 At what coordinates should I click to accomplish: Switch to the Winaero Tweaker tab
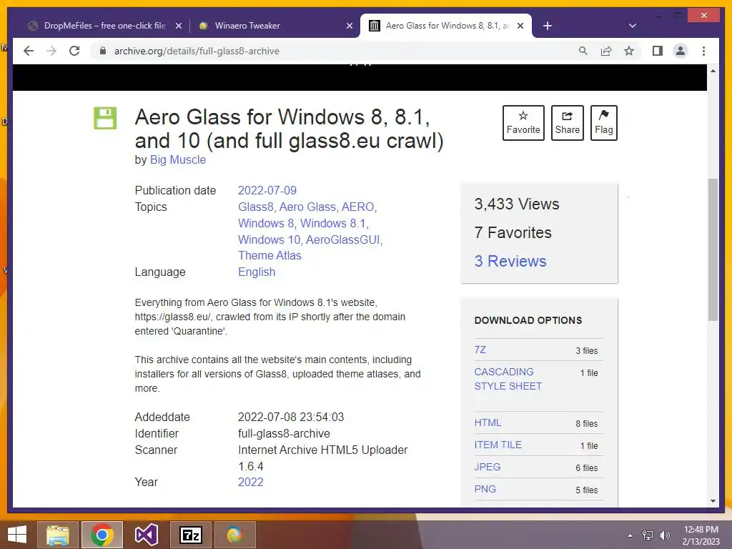click(x=274, y=26)
